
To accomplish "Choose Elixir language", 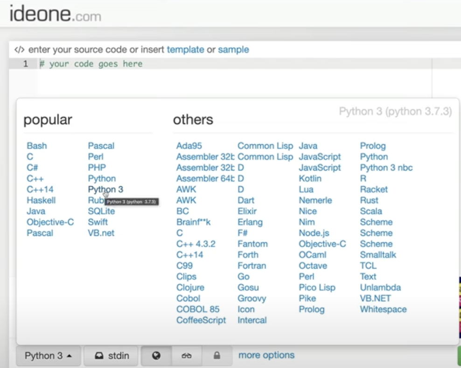I will click(x=247, y=211).
